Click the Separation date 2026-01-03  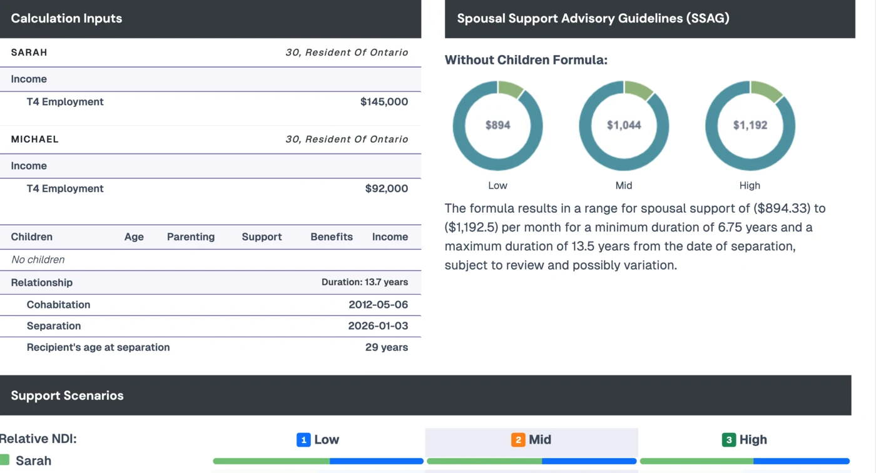378,327
